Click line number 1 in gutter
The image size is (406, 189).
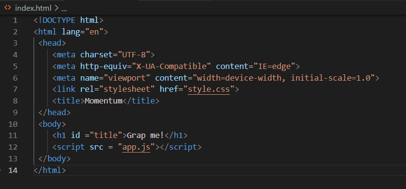[x=15, y=20]
